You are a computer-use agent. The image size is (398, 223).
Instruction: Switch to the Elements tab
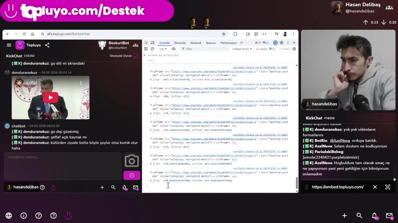[x=180, y=43]
